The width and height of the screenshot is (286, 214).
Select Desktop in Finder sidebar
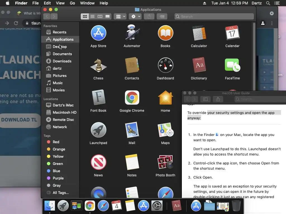(x=60, y=47)
